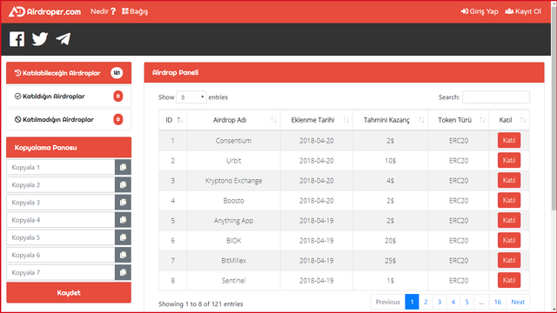Screen dimensions: 557x313
Task: Click Katıl for Consentium
Action: [509, 140]
